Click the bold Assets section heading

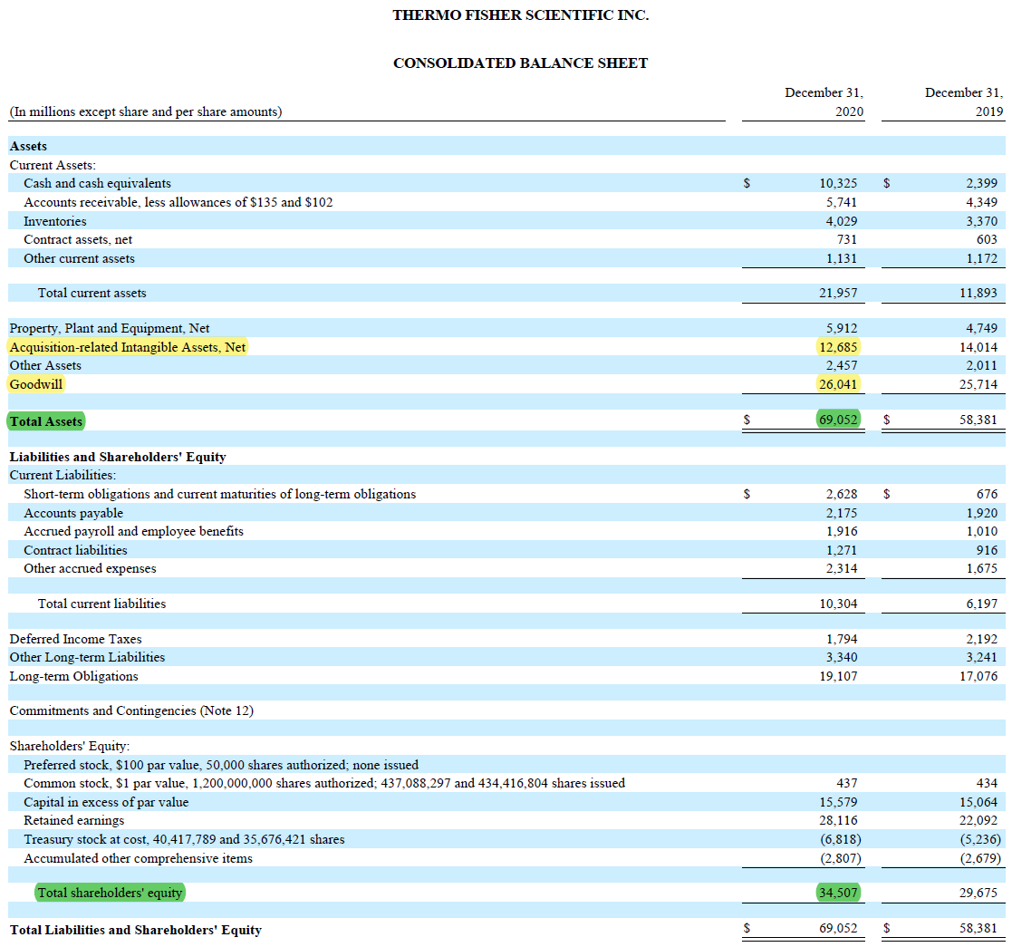(28, 146)
